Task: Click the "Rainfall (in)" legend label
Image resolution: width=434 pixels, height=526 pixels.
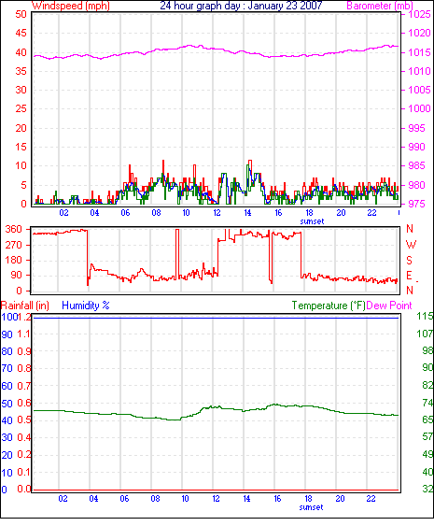Action: (x=25, y=306)
